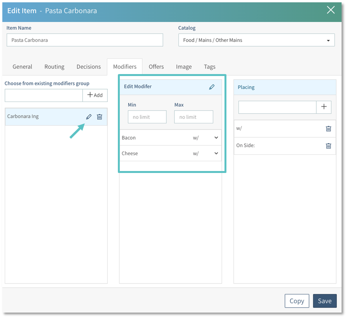Click Add next to modifier group search
This screenshot has height=318, width=347.
coord(95,95)
